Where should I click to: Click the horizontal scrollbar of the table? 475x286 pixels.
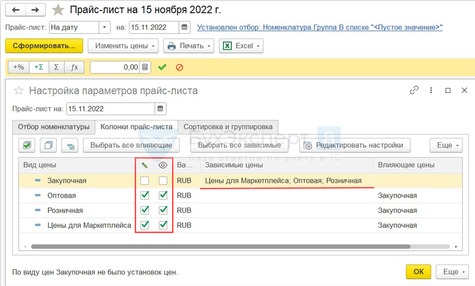tap(219, 247)
